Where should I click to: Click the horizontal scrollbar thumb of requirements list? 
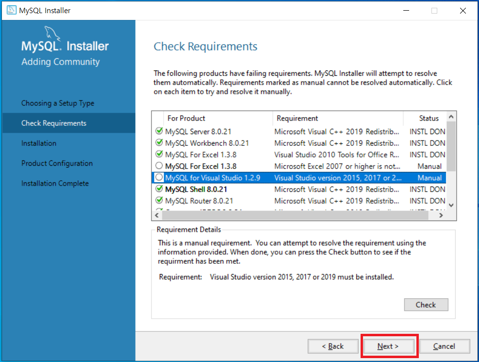[x=295, y=215]
